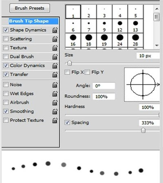Click the lock icon beside Scattering
Screen dimensions: 163x183
55,39
